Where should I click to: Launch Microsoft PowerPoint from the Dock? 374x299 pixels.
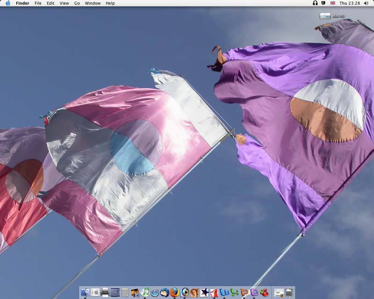[244, 292]
